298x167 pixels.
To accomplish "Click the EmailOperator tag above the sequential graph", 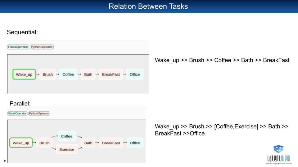I will coord(18,47).
